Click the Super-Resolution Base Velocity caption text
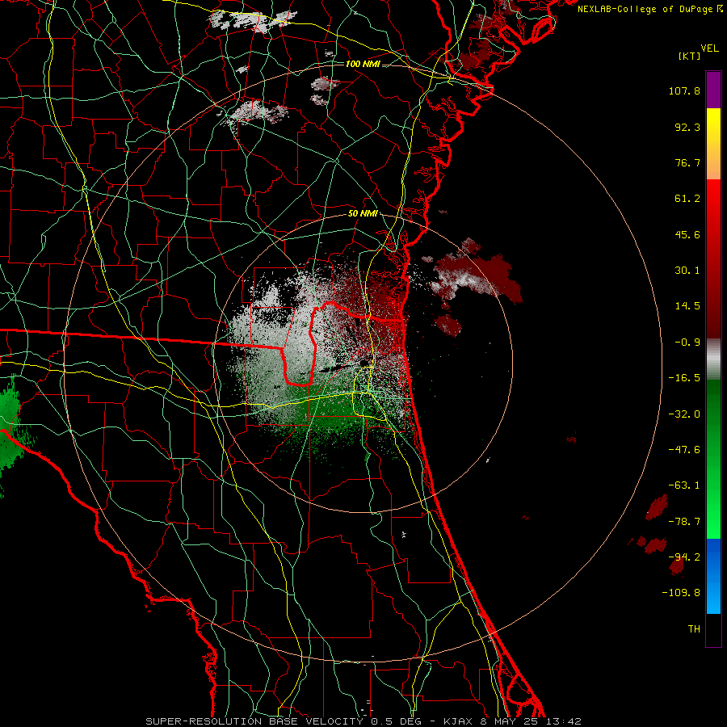The width and height of the screenshot is (727, 727). click(363, 721)
